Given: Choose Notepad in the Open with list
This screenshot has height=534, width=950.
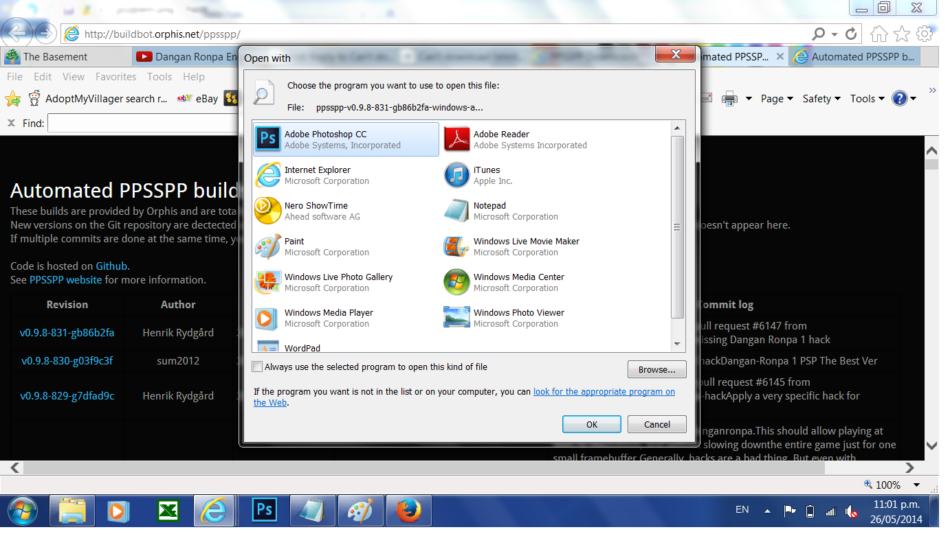Looking at the screenshot, I should (x=489, y=211).
